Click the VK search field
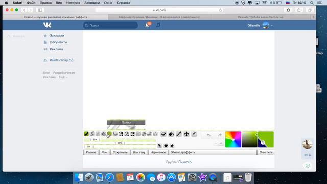This screenshot has width=327, height=184. click(110, 25)
